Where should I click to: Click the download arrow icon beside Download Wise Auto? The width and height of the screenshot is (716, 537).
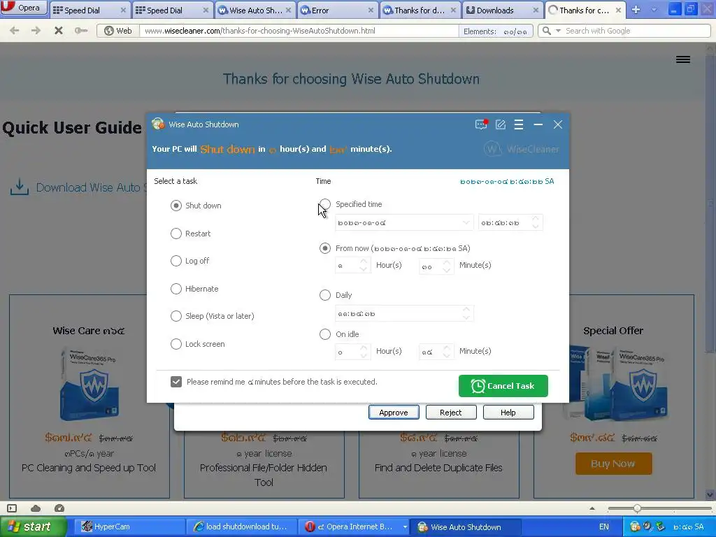click(19, 187)
